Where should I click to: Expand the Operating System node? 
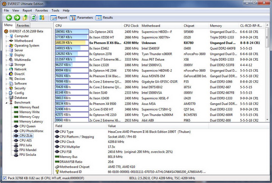[6, 46]
